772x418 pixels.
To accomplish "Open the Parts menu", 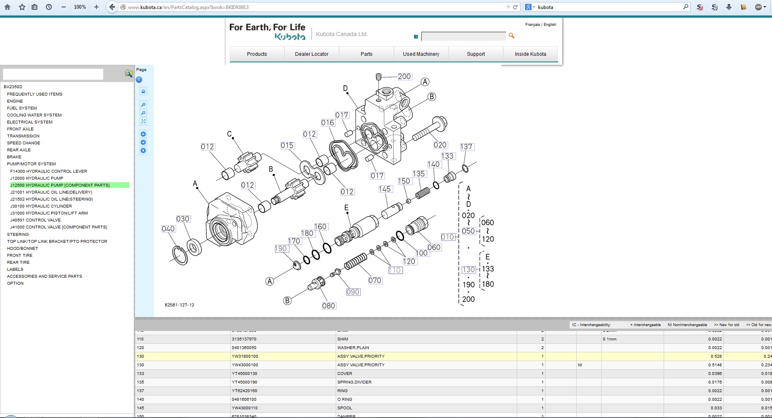I will point(367,54).
